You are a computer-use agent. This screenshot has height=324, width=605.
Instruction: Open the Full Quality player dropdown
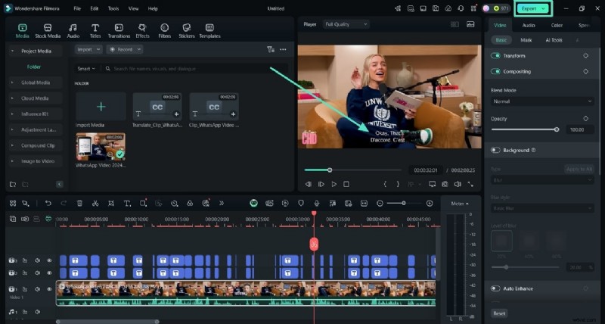(345, 24)
